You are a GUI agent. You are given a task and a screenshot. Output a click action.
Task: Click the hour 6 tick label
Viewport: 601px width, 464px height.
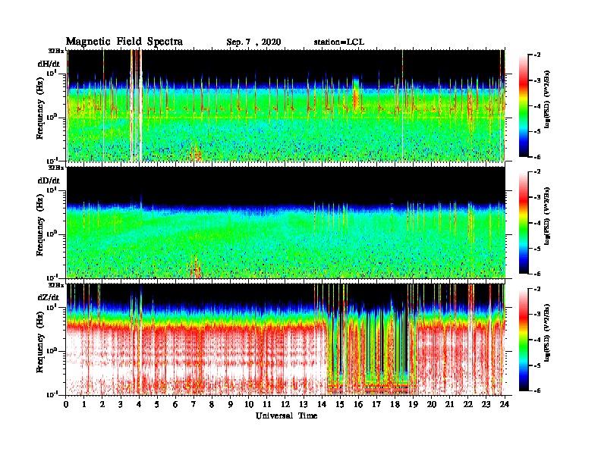tap(175, 404)
